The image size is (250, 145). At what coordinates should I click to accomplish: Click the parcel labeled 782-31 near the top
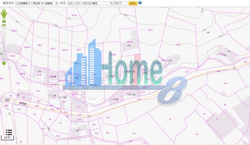pyautogui.click(x=74, y=15)
